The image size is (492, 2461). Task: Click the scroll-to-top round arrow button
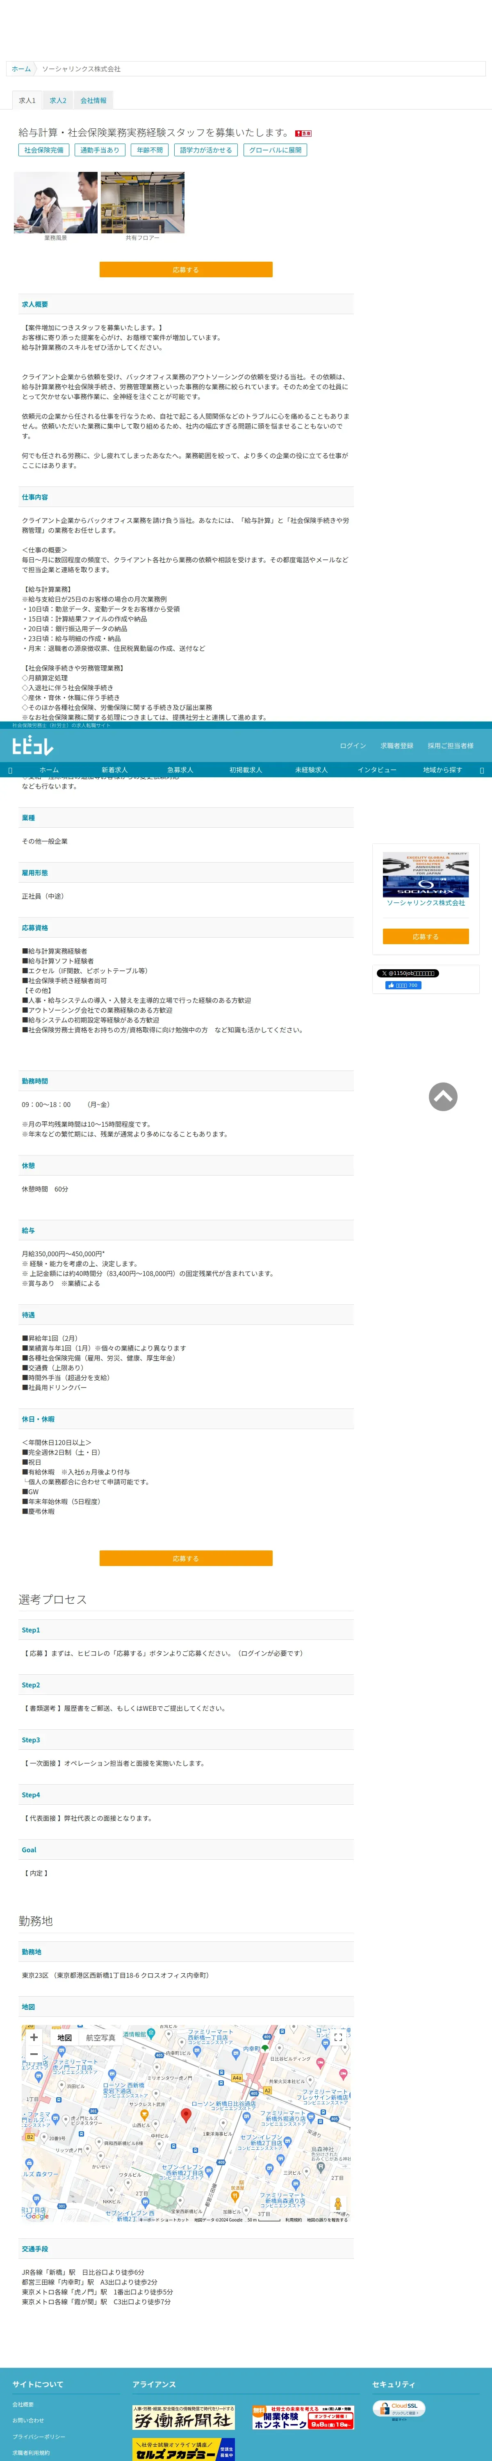coord(443,1097)
